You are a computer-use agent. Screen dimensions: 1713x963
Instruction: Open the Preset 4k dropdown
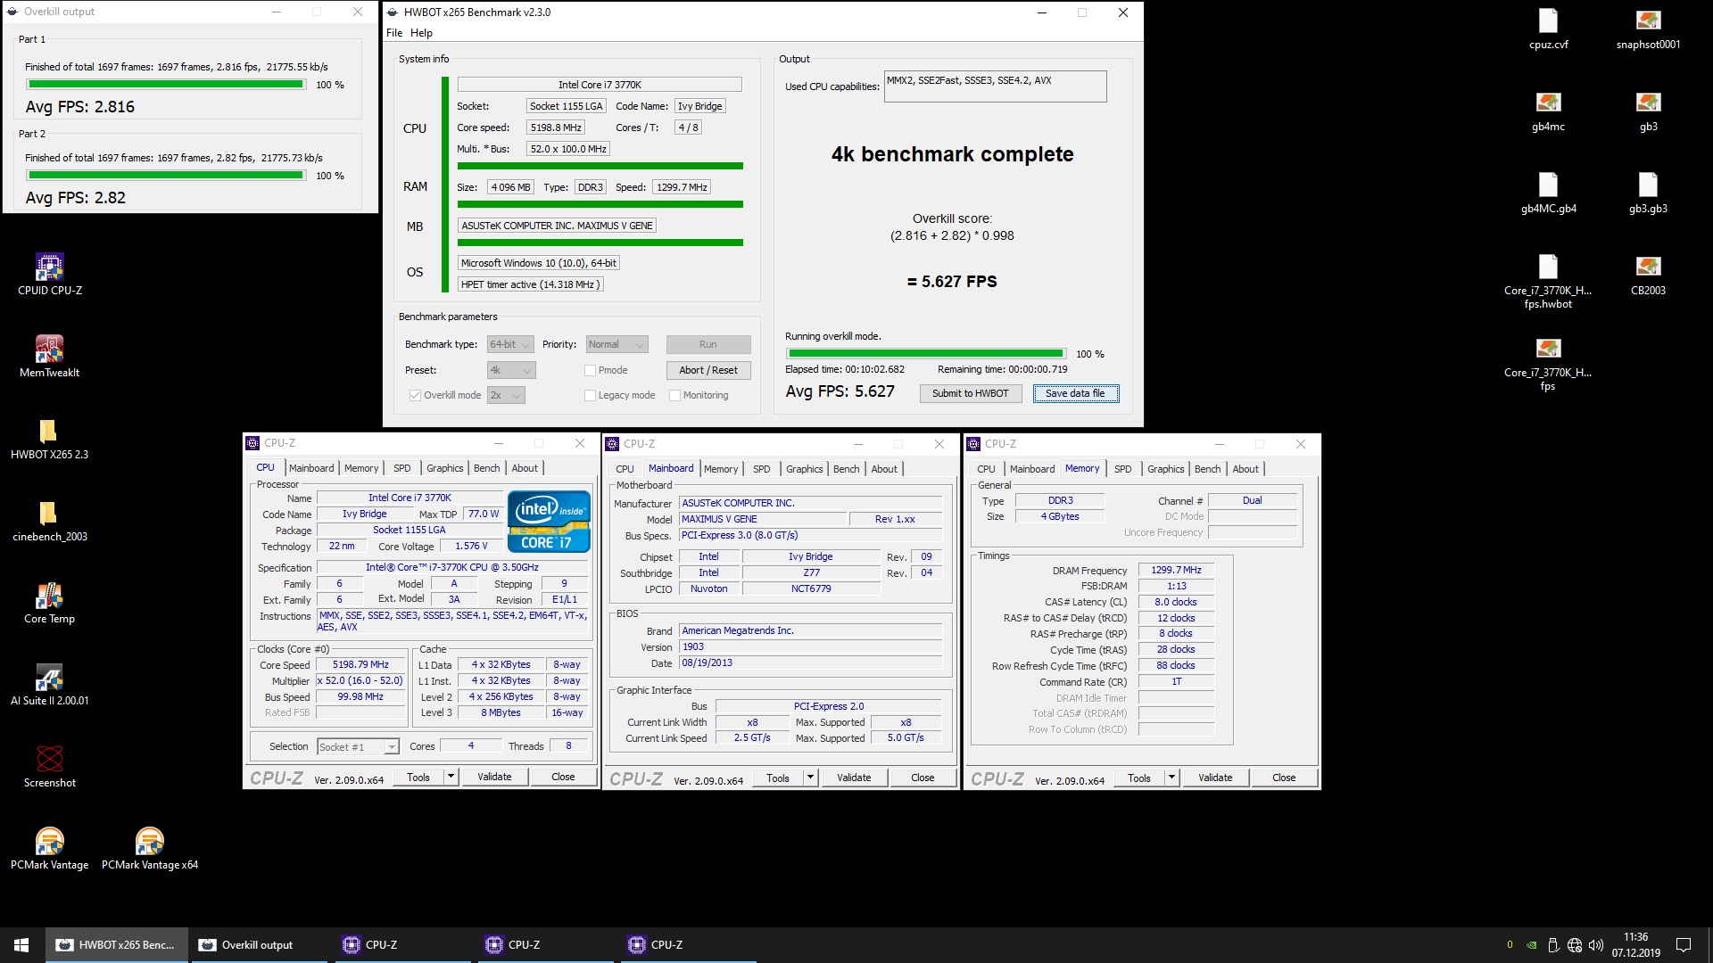pos(510,370)
